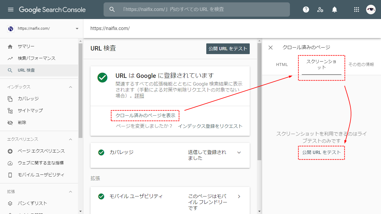381x214 pixels.
Task: Click the green check on the モバイル ユーザビリティ card
Action: [x=101, y=196]
